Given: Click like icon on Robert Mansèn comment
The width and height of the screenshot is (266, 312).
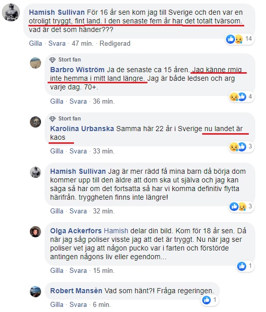Looking at the screenshot, I should click(207, 300).
